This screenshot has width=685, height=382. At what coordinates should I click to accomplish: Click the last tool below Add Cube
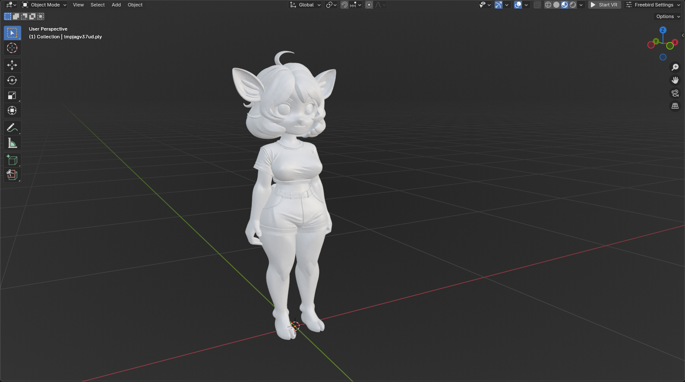coord(12,175)
